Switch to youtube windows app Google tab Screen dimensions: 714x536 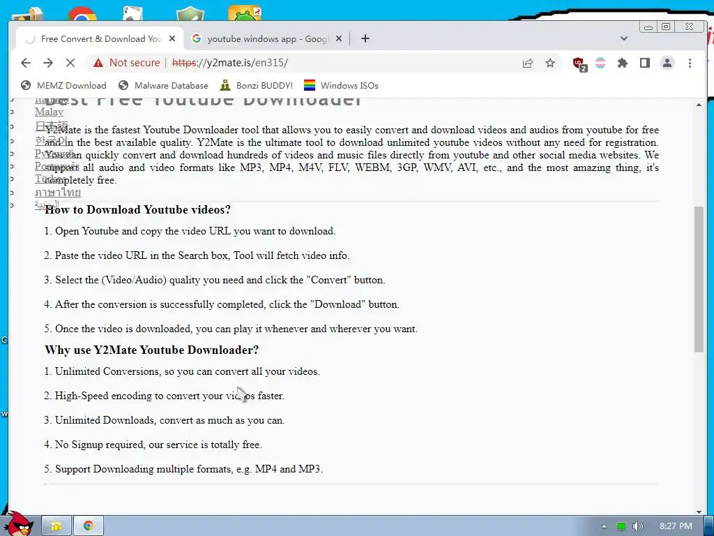266,39
